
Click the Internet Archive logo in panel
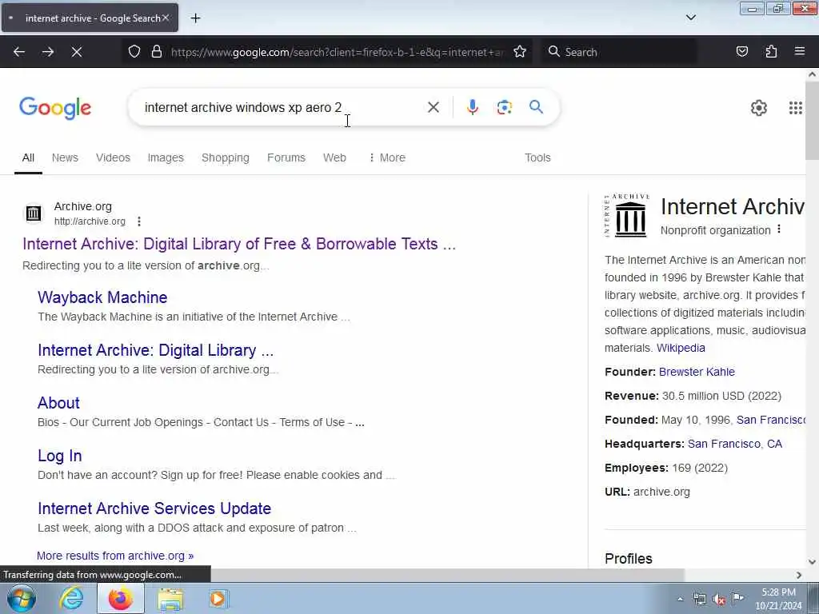click(627, 215)
